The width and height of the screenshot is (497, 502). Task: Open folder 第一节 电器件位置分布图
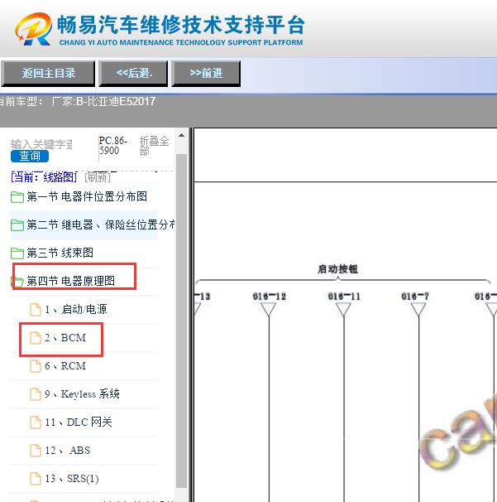87,196
